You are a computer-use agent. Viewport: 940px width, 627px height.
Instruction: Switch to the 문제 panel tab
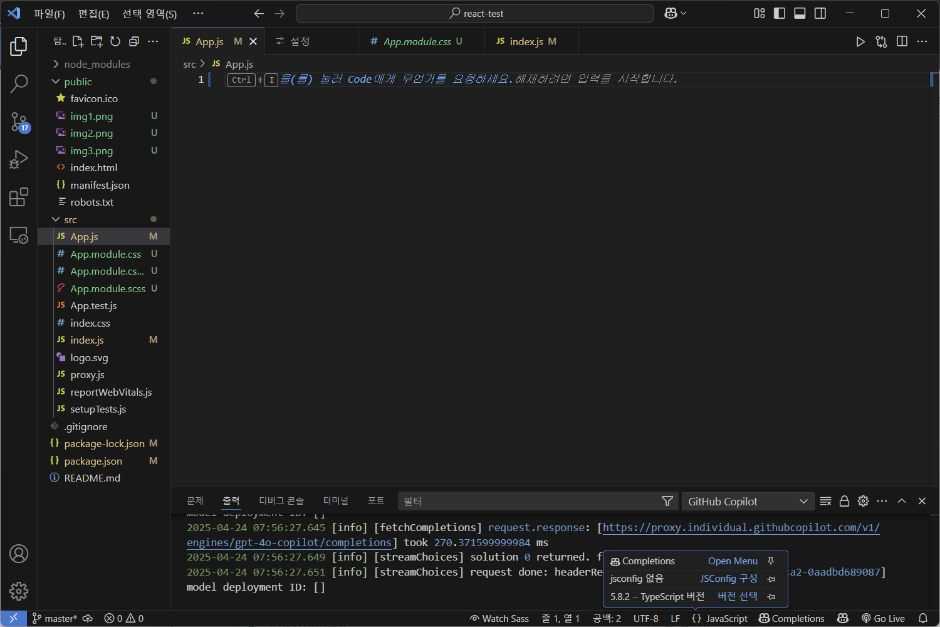pyautogui.click(x=195, y=500)
